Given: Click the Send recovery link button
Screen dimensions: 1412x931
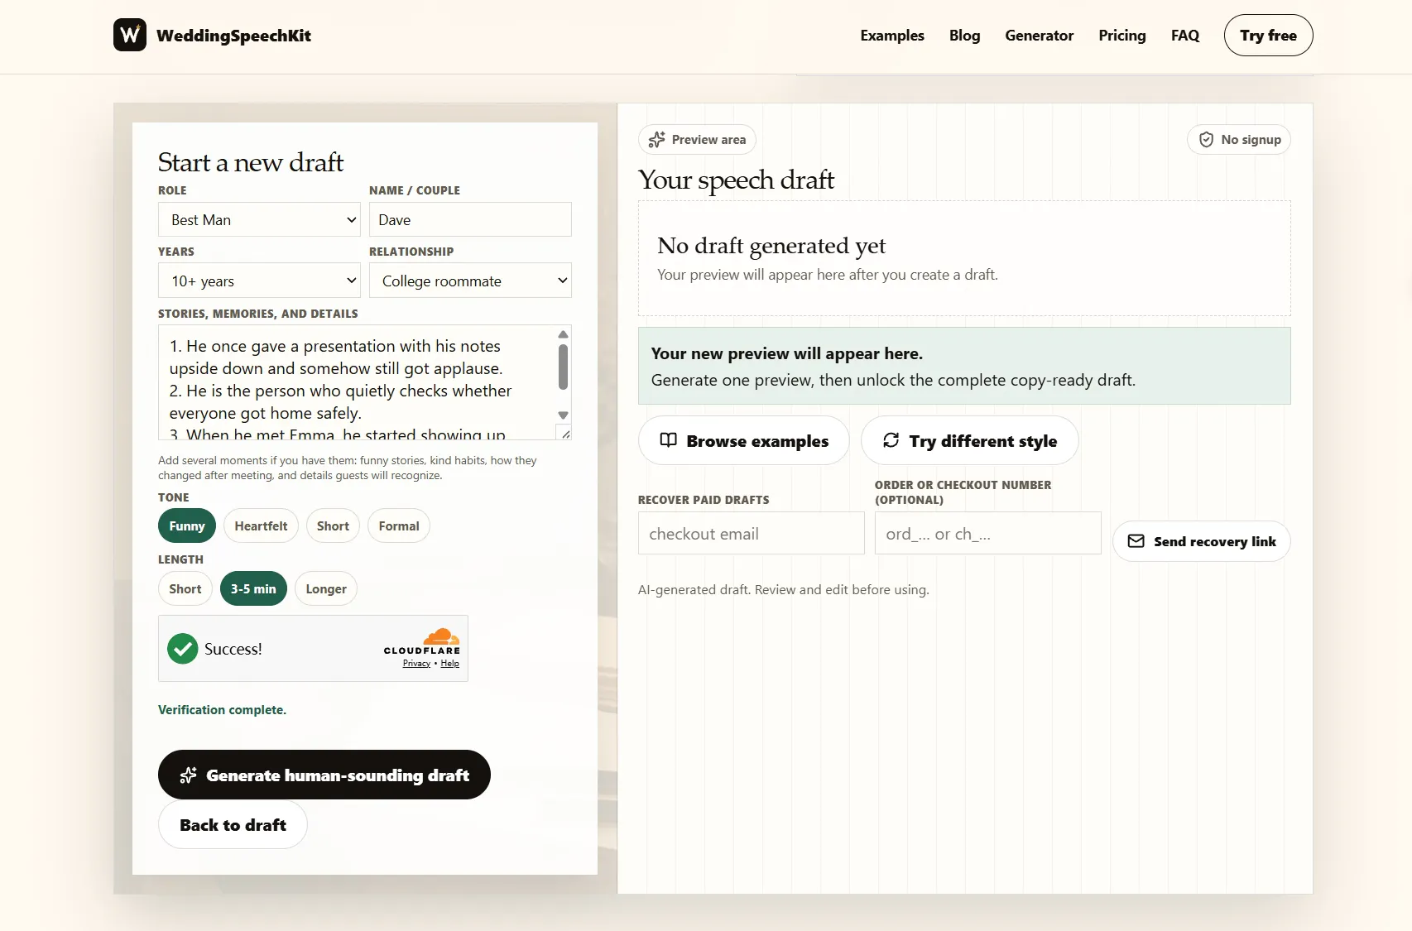Looking at the screenshot, I should pos(1201,541).
